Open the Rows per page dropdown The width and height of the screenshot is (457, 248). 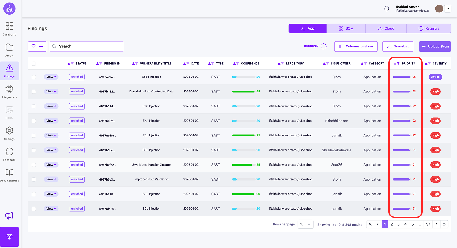pos(305,224)
